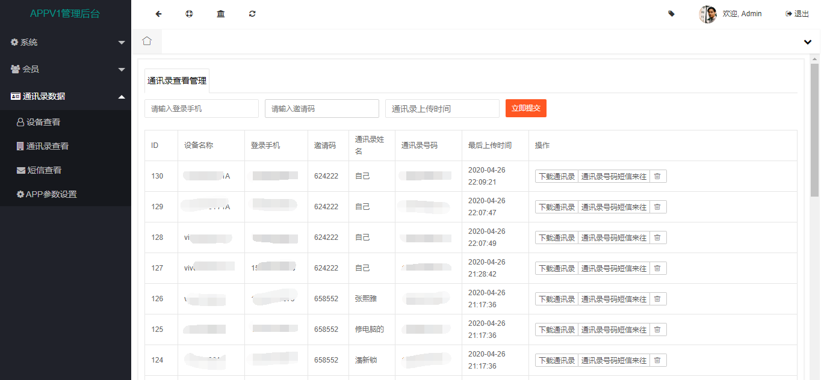The height and width of the screenshot is (380, 821).
Task: Open the home icon tab
Action: point(147,41)
